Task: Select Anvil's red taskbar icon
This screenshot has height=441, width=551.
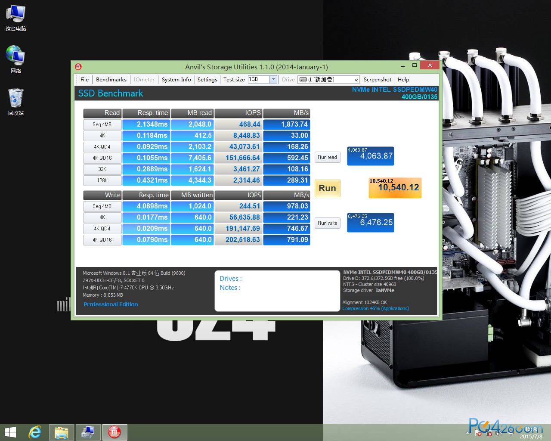Action: click(115, 432)
